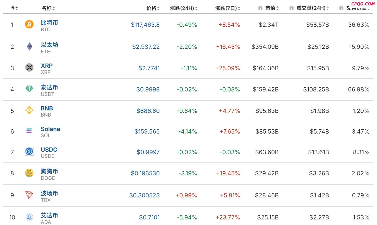This screenshot has width=377, height=225.
Task: Click Ethereum market cap $354.09B
Action: click(x=265, y=47)
